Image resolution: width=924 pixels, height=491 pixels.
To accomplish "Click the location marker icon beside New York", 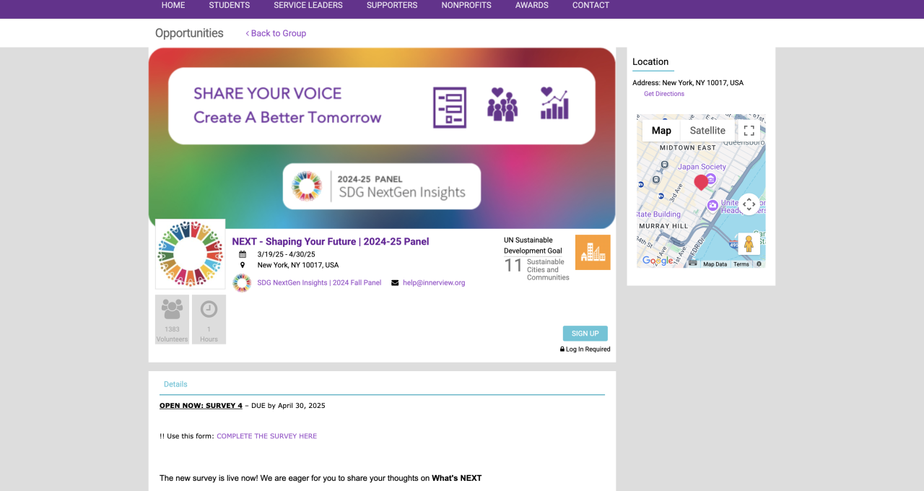I will coord(243,265).
